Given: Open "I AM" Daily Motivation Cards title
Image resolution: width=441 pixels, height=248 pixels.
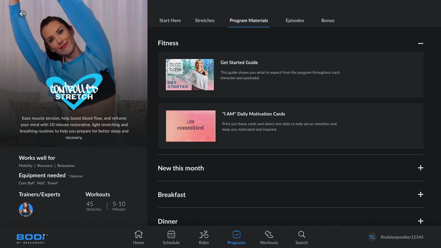Looking at the screenshot, I should pos(253,114).
